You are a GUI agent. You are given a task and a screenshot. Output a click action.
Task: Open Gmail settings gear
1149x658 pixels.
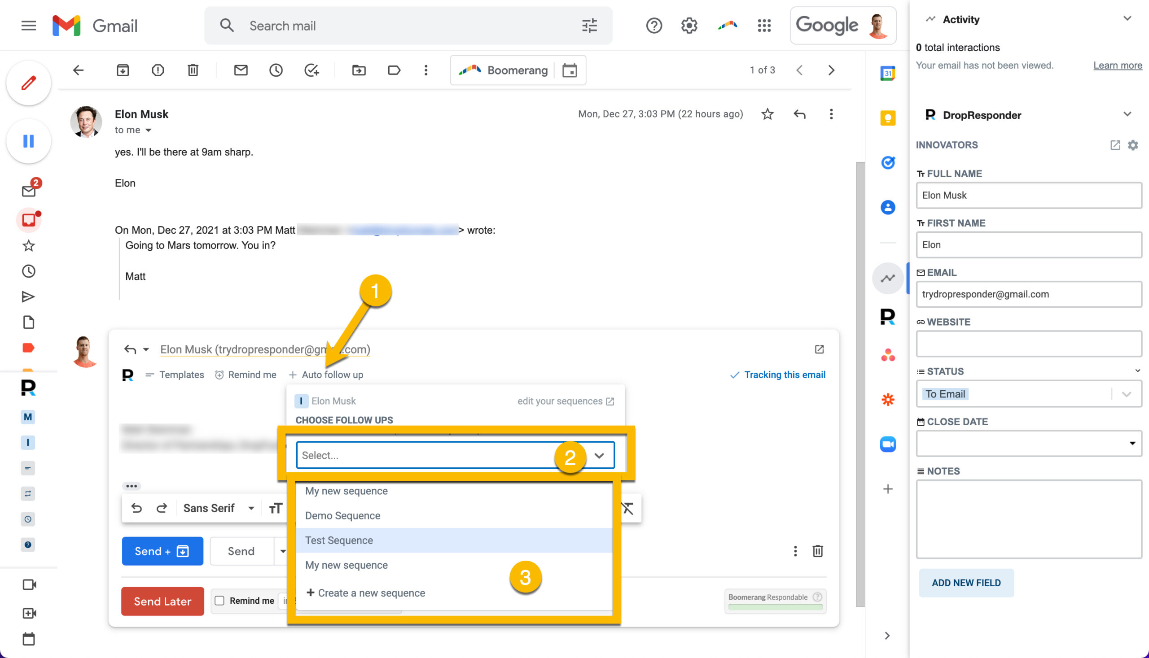click(x=689, y=26)
